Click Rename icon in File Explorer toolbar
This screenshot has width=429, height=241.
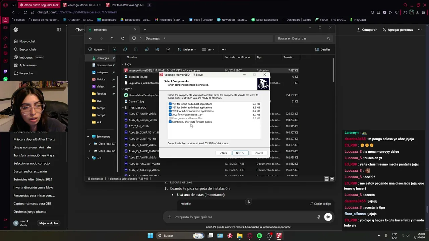[x=146, y=49]
